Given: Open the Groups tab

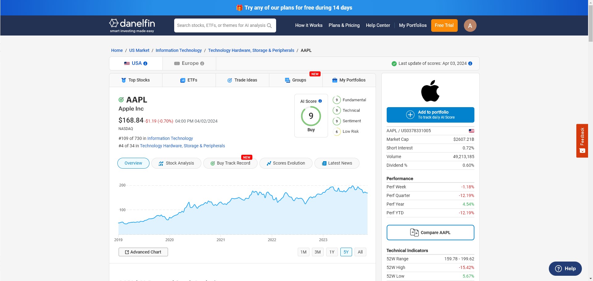Looking at the screenshot, I should (296, 80).
